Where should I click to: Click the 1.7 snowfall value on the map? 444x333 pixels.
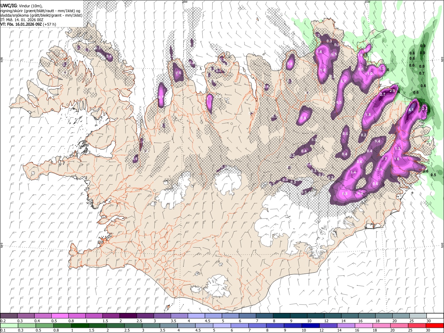pos(384,159)
